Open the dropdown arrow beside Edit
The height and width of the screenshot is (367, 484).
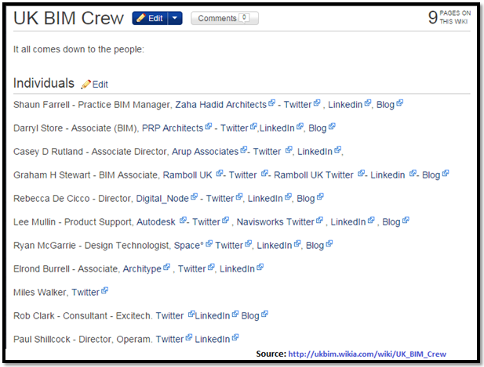tap(175, 18)
